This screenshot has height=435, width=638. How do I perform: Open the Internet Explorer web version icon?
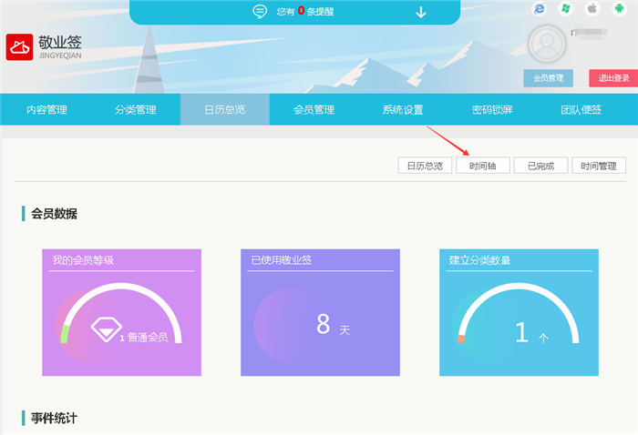tap(540, 8)
